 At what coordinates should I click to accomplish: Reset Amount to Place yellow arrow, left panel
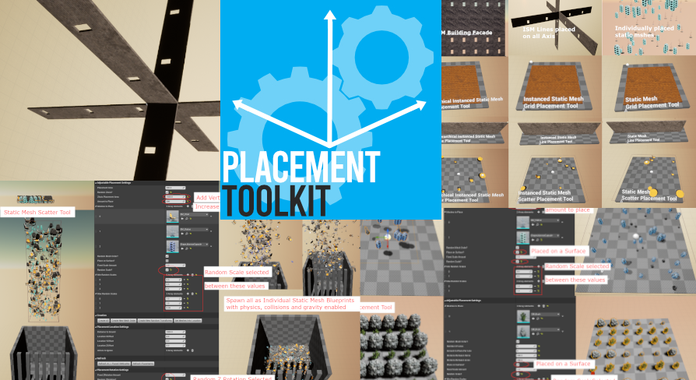[188, 202]
